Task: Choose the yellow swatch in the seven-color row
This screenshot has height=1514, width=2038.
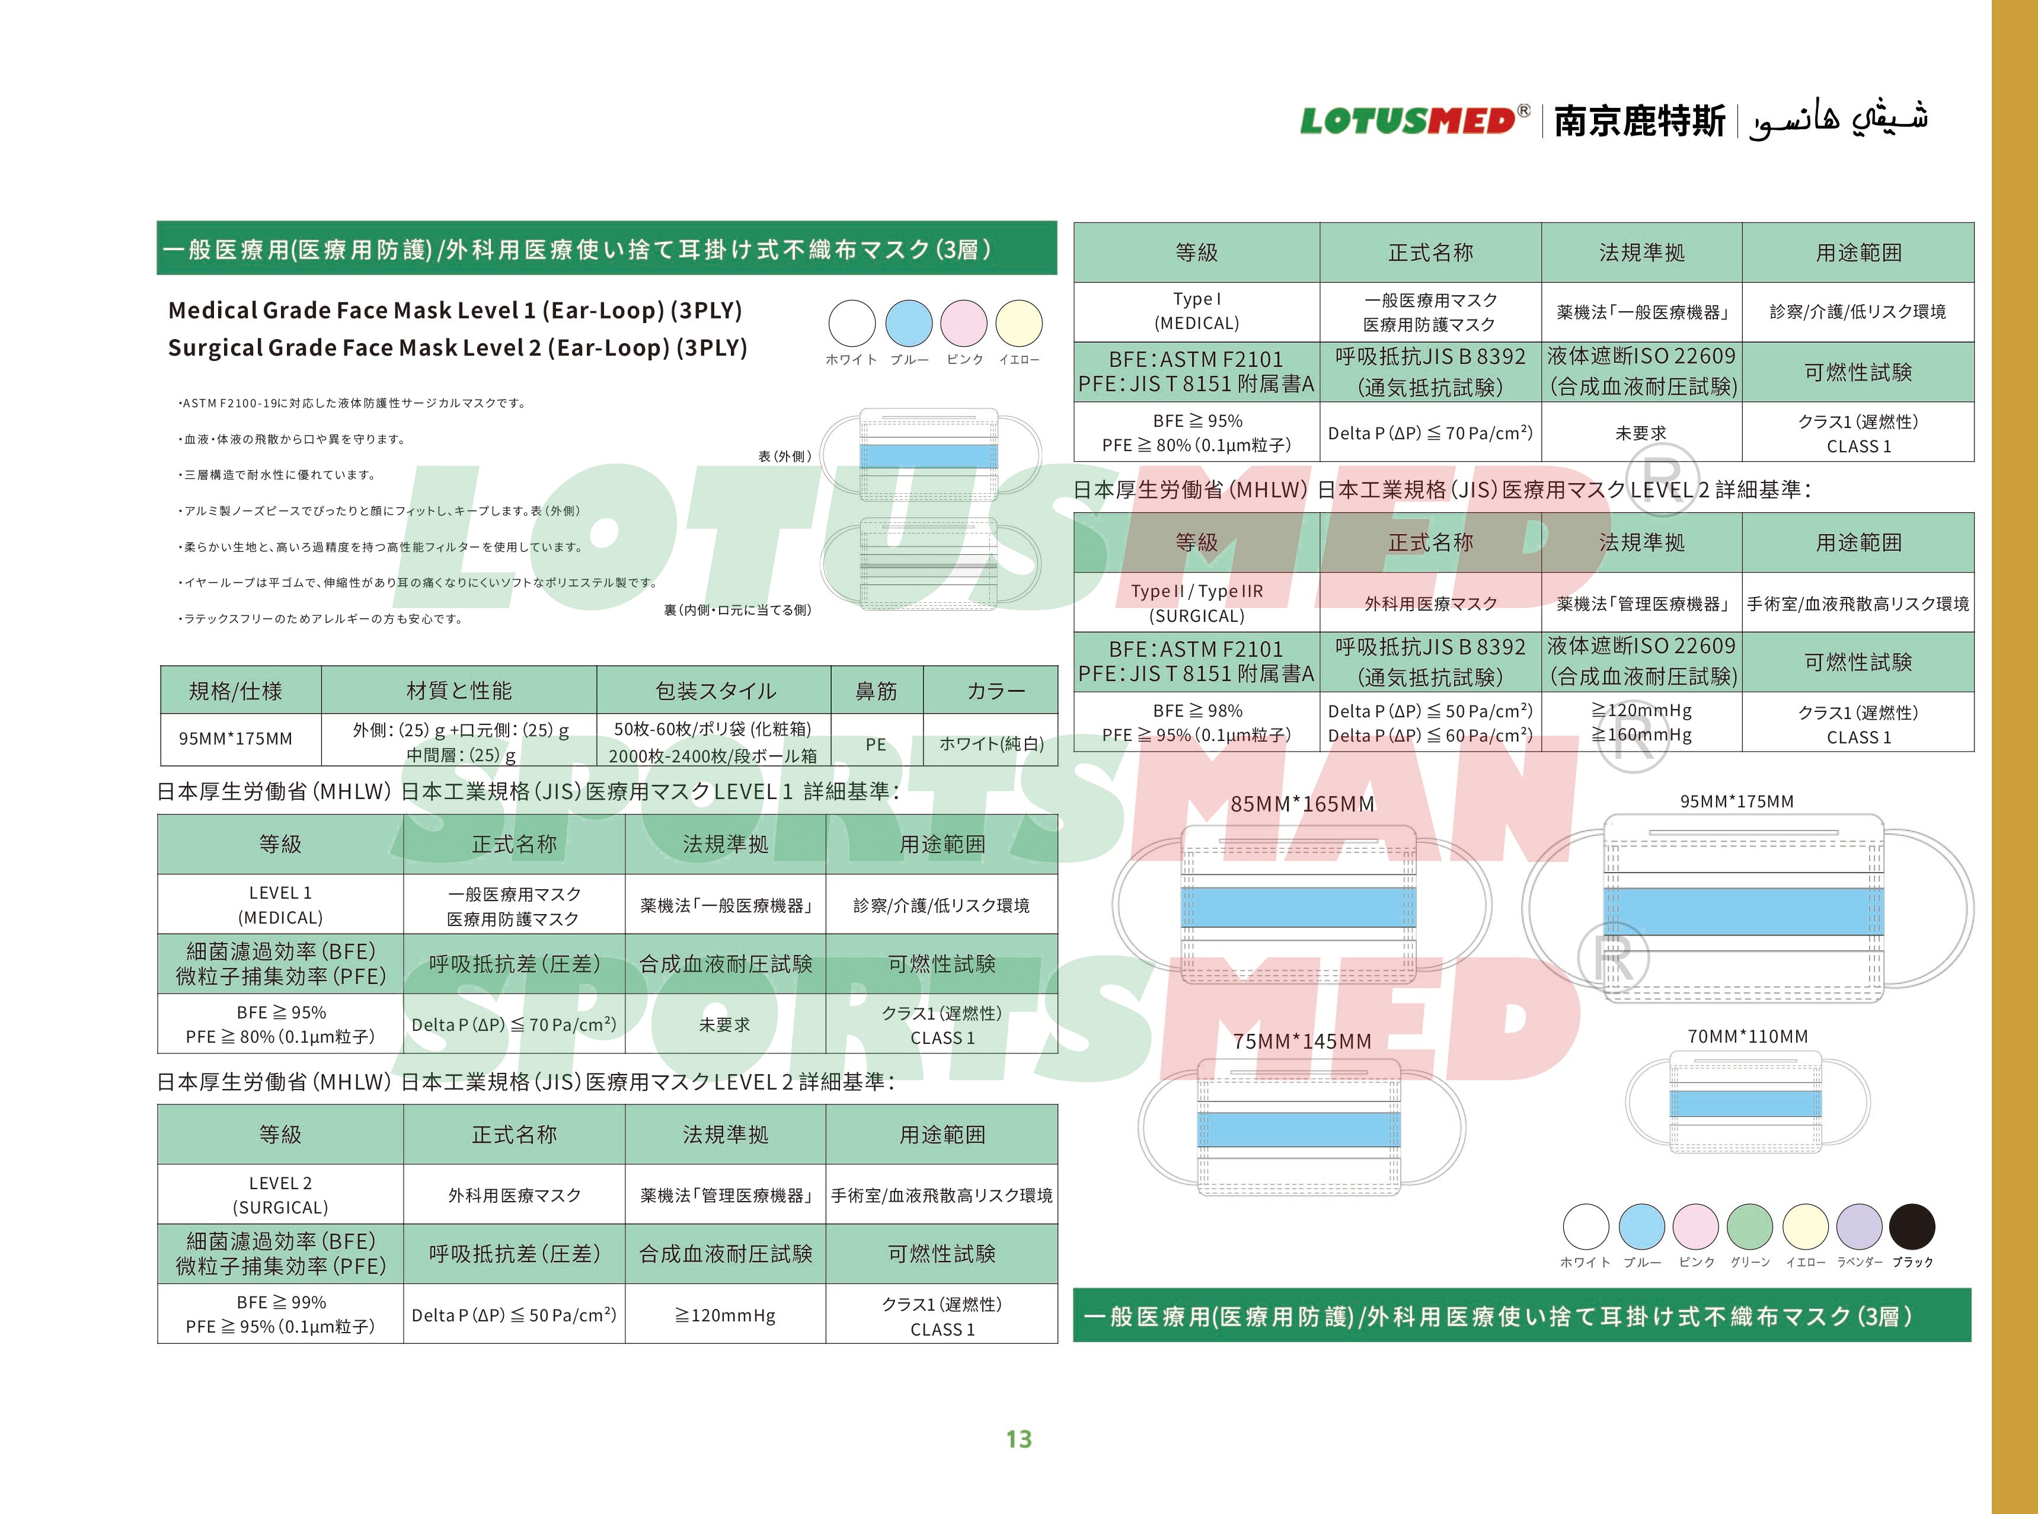Action: [1805, 1226]
